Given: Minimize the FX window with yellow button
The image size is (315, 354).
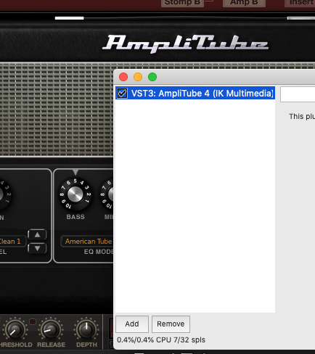Looking at the screenshot, I should point(138,77).
